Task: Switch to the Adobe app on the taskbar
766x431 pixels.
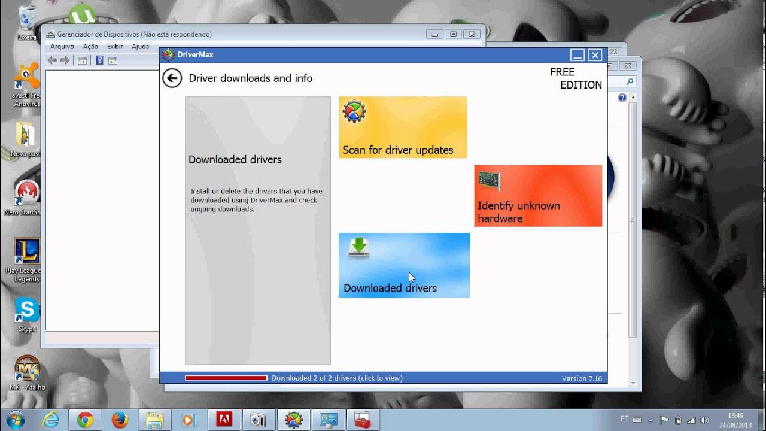Action: click(x=224, y=420)
